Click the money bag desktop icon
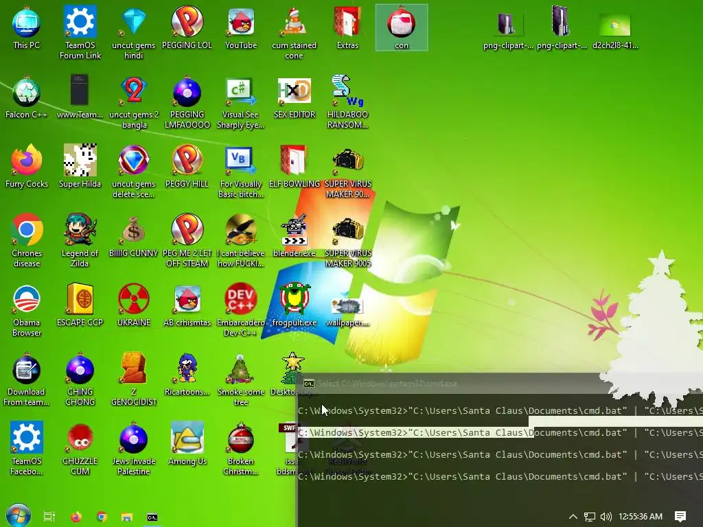The image size is (703, 527). coord(134,231)
